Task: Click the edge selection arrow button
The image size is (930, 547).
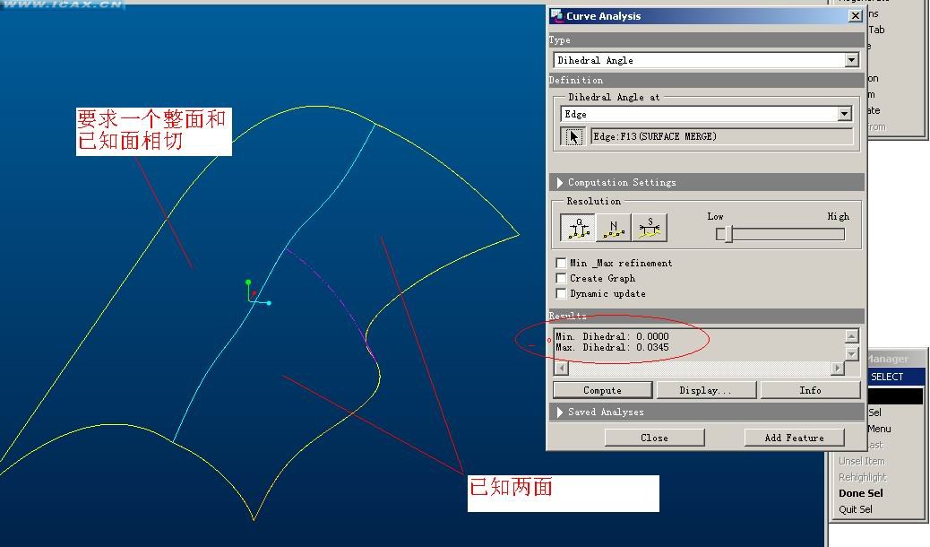Action: pos(573,136)
